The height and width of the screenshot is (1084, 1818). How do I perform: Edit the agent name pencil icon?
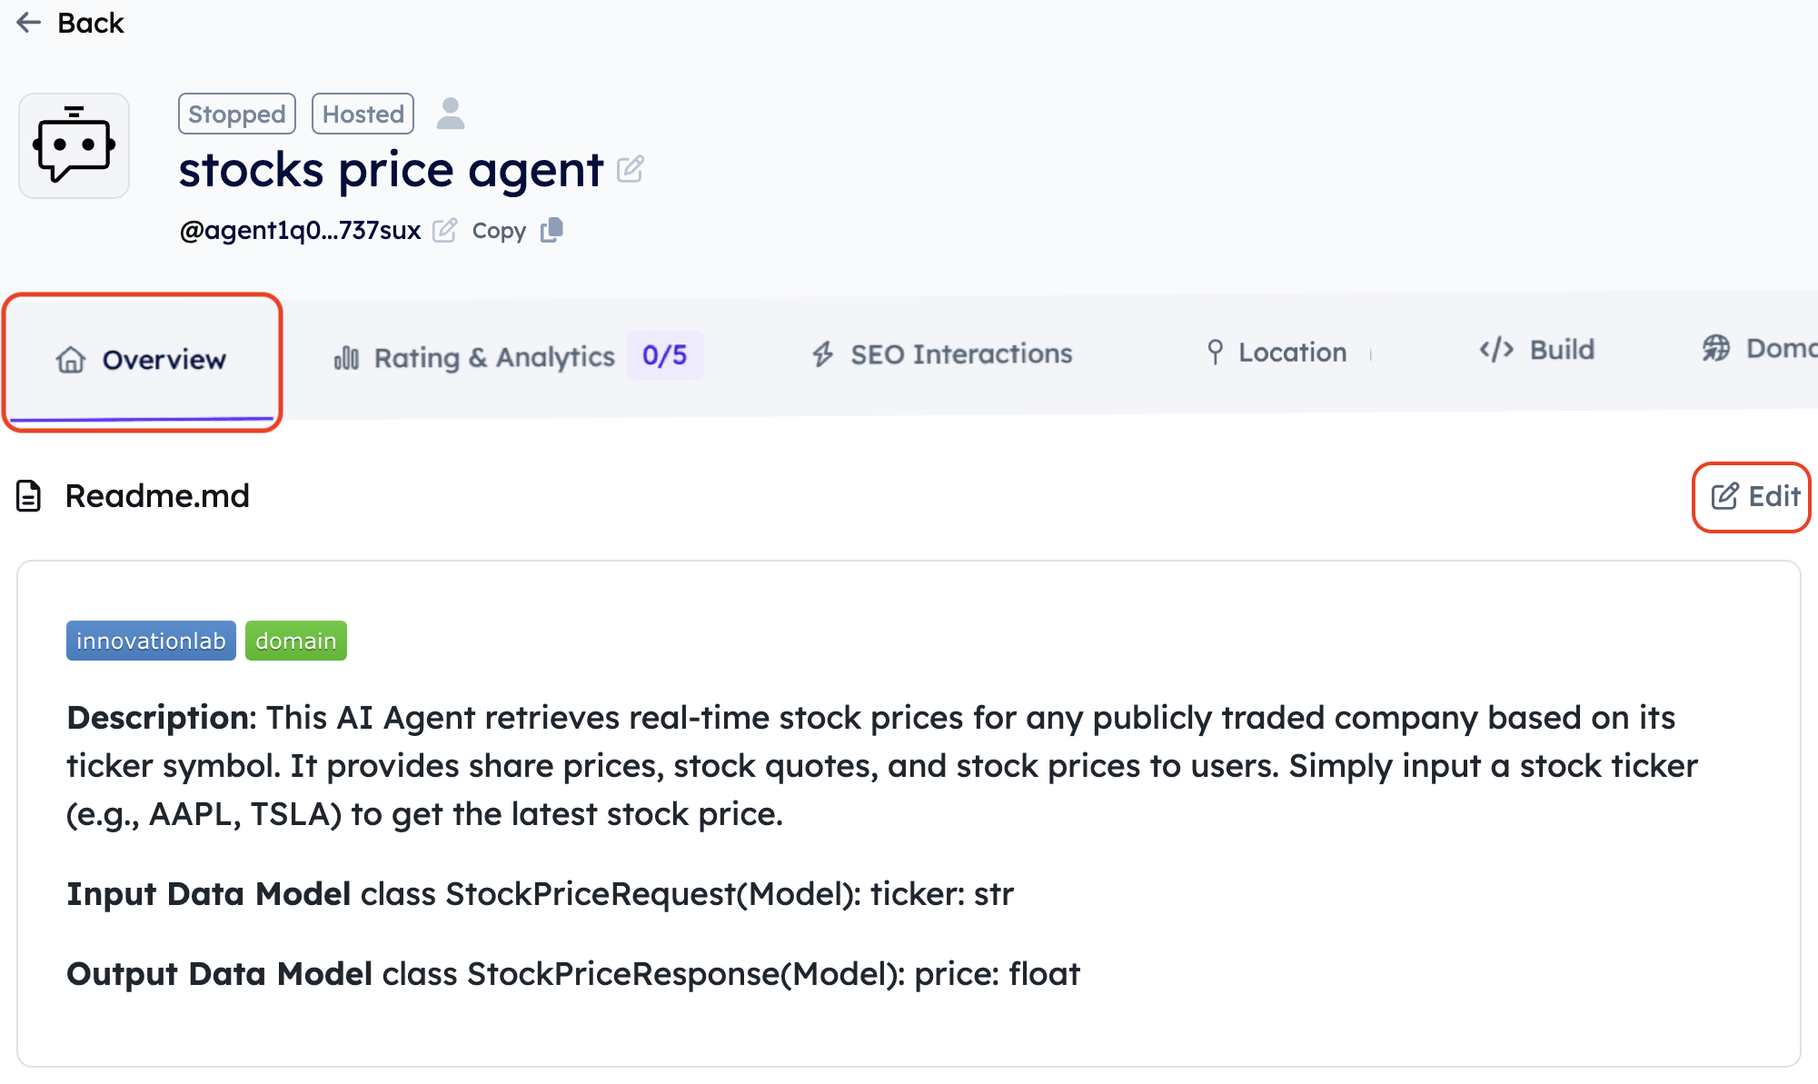coord(630,169)
